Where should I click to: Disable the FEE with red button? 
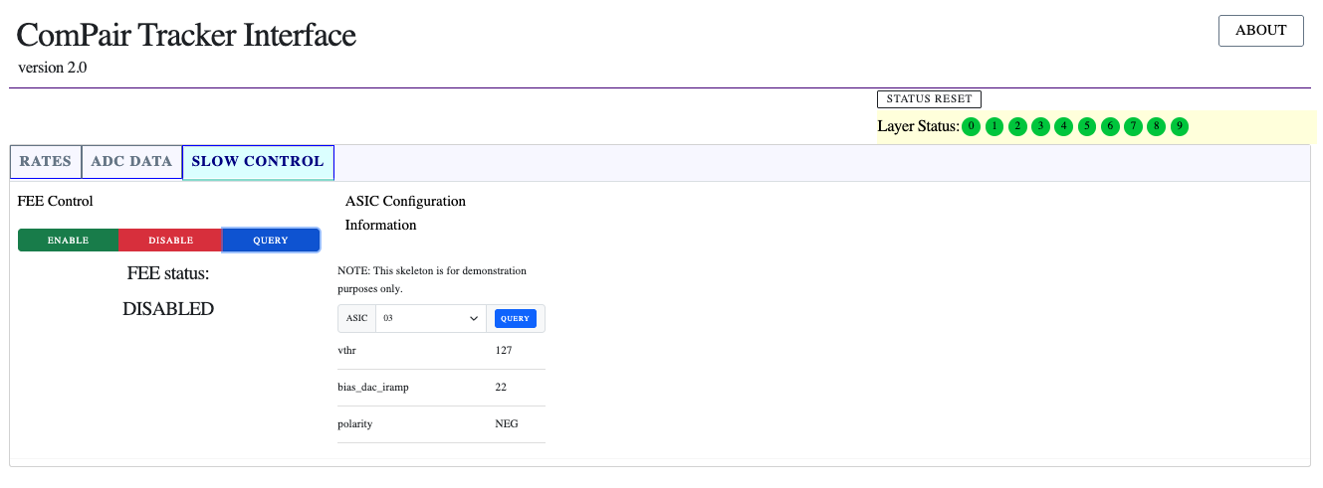(170, 241)
